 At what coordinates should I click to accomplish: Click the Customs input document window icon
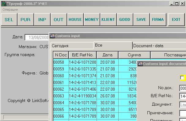pos(140,64)
